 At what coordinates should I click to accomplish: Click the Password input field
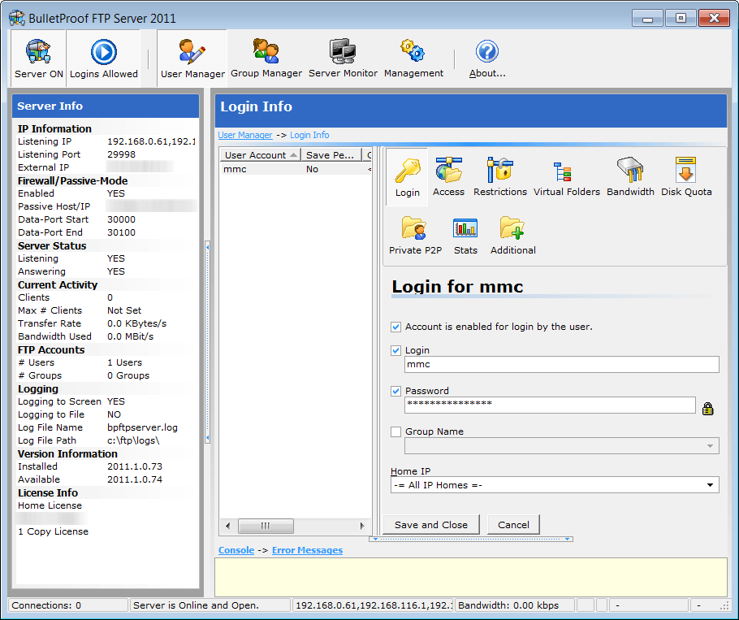[x=550, y=405]
